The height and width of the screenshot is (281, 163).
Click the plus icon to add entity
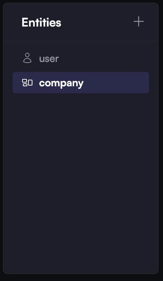pyautogui.click(x=138, y=21)
